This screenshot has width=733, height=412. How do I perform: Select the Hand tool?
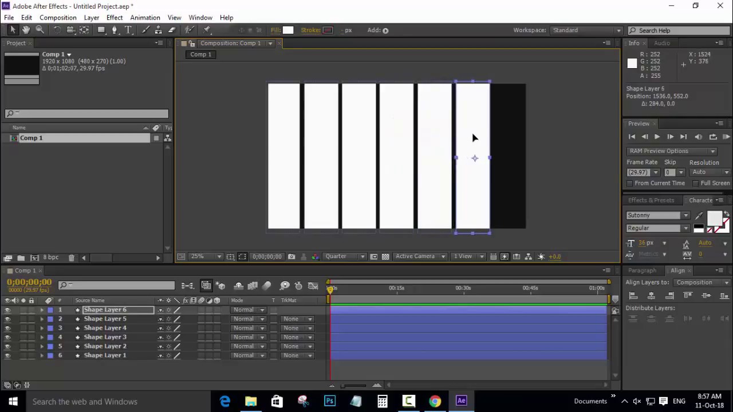click(x=26, y=30)
